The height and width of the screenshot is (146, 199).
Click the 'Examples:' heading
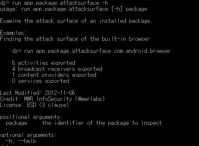13,33
